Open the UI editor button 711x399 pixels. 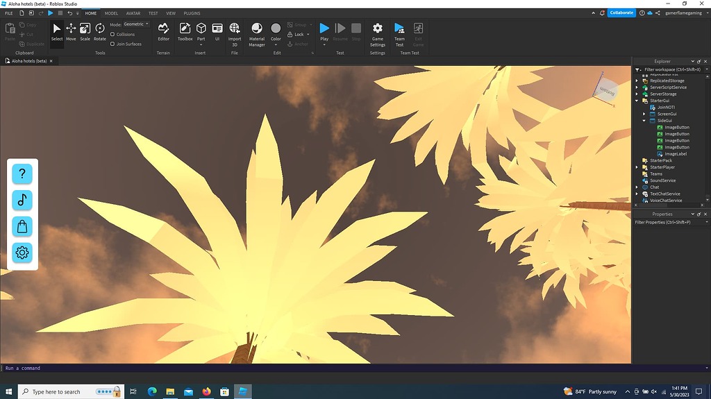217,32
